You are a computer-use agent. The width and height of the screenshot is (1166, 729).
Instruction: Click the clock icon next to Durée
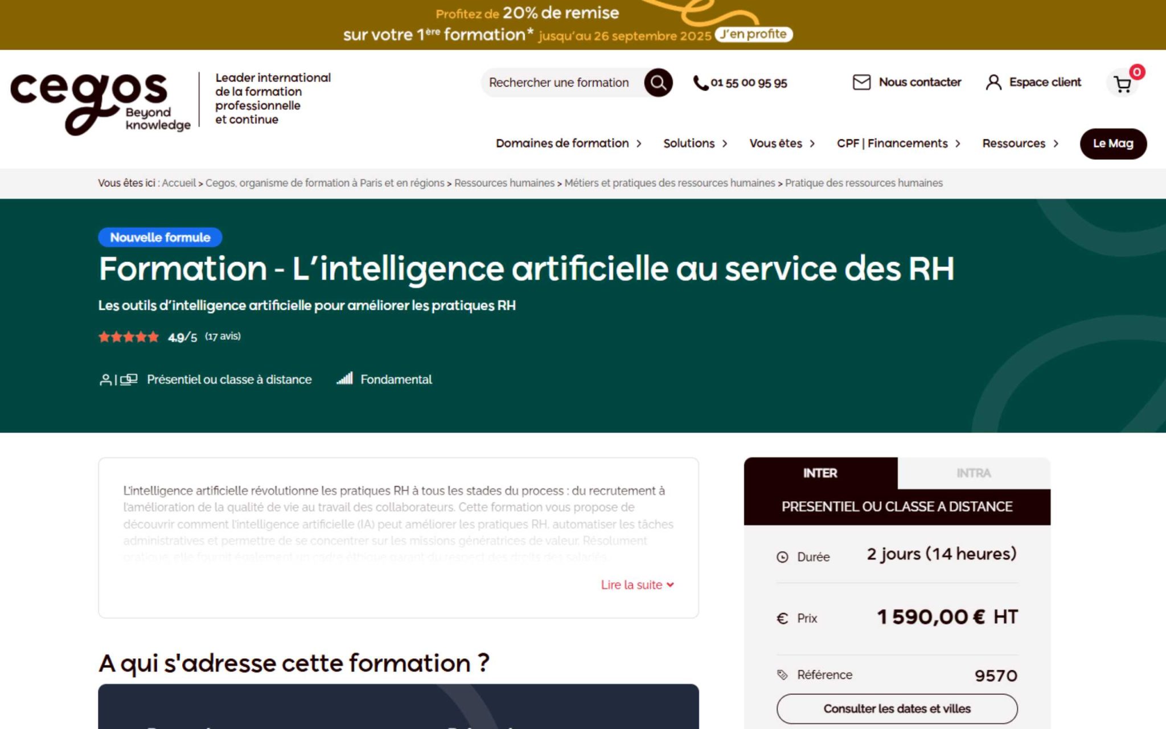point(782,557)
